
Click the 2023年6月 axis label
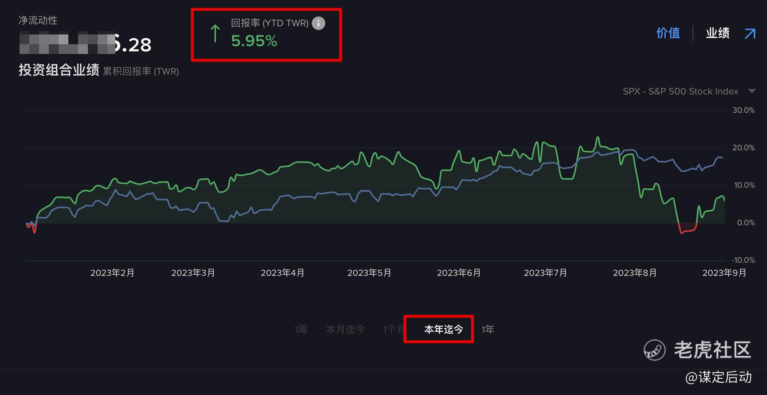[x=459, y=273]
